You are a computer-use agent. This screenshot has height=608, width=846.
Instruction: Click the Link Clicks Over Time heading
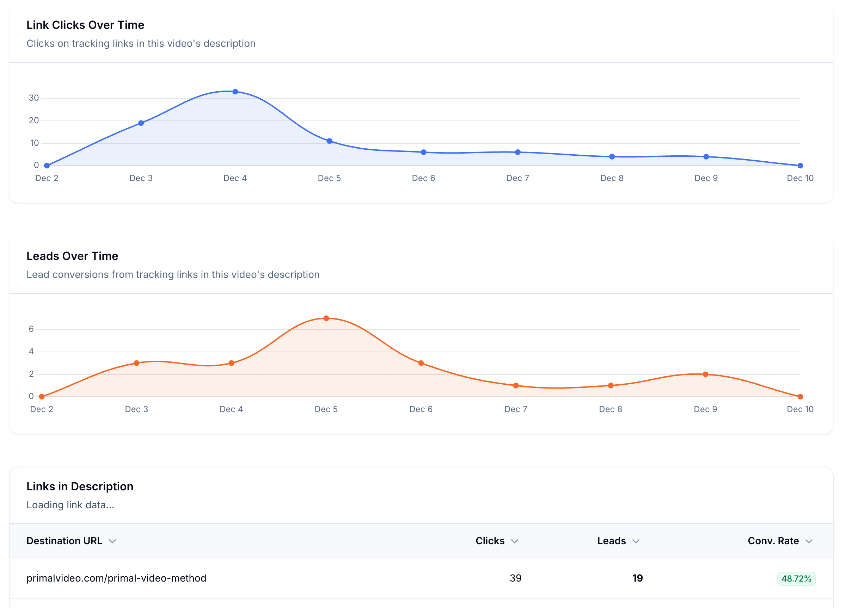tap(85, 25)
